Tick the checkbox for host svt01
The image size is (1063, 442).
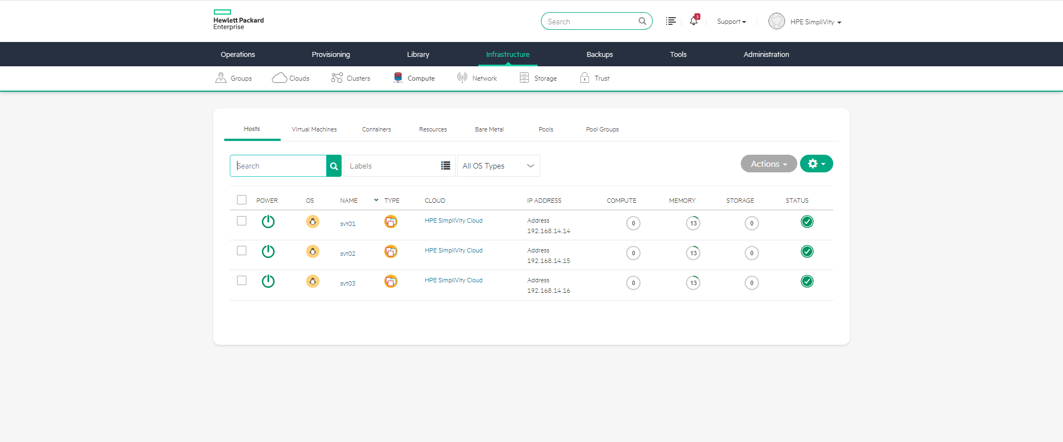pos(241,221)
